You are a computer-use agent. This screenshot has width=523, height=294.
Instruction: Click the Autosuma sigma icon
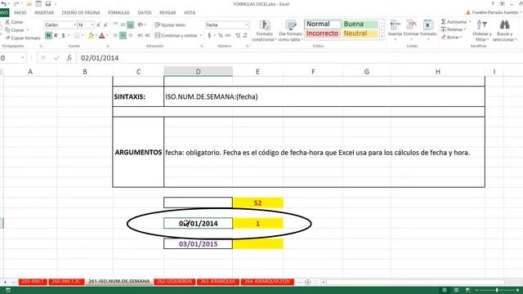(x=443, y=22)
